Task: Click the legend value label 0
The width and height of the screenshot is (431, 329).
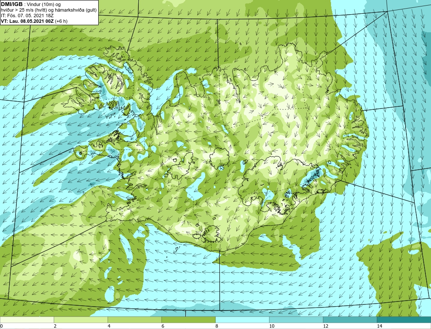Action: (x=1, y=326)
